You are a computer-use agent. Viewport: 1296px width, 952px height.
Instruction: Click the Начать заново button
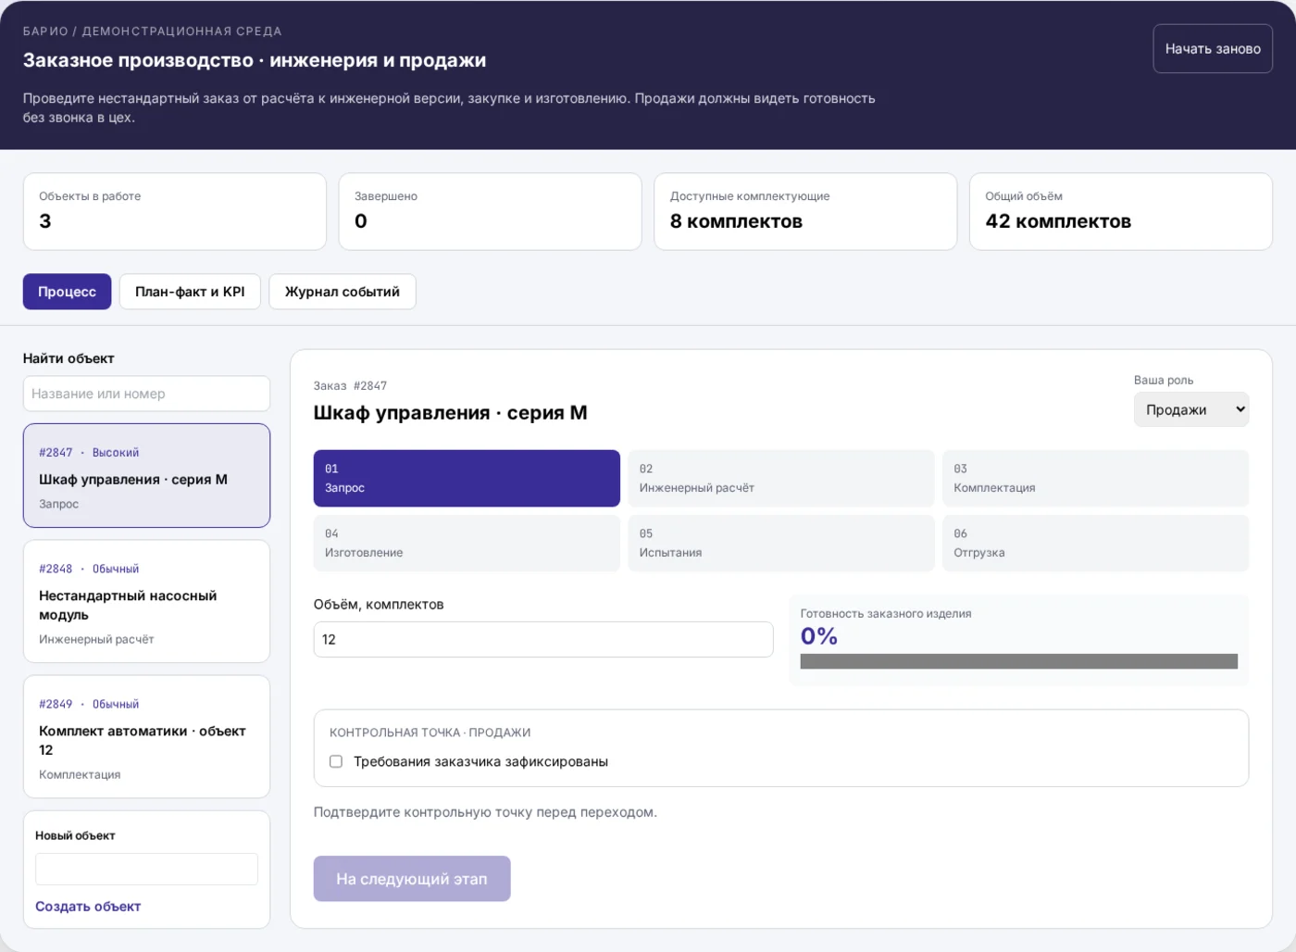point(1213,49)
